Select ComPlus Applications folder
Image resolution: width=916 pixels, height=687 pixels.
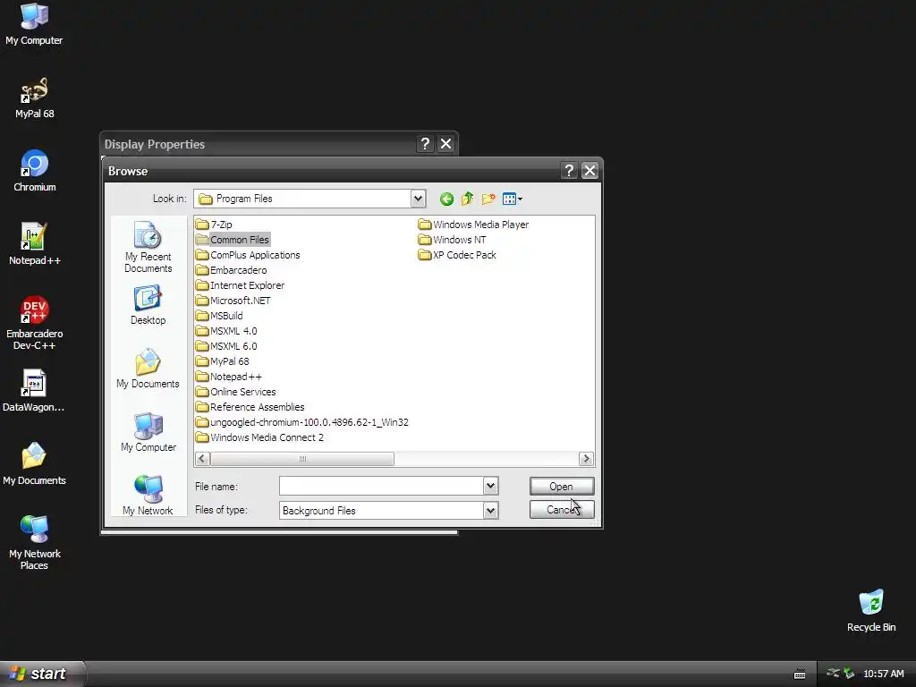click(x=248, y=255)
